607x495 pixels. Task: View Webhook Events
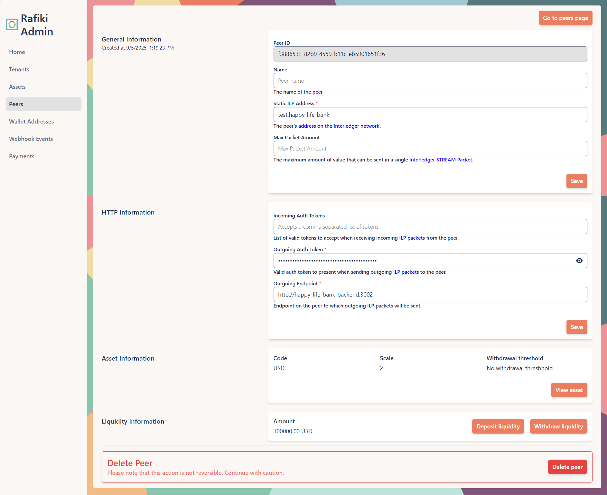point(31,139)
